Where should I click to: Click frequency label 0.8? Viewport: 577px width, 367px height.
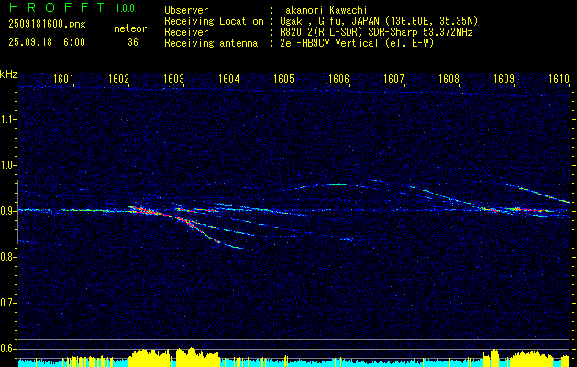pyautogui.click(x=7, y=257)
